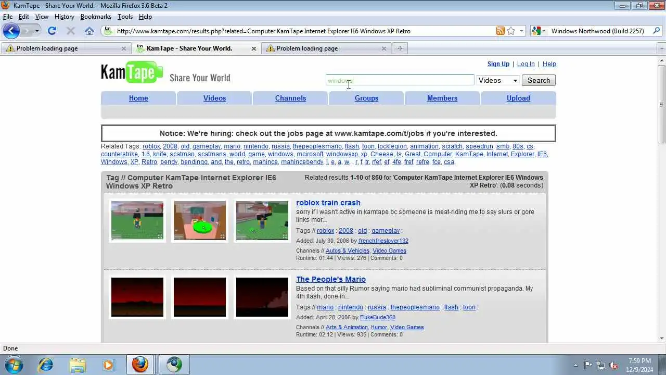The image size is (666, 375).
Task: Show hidden tray icons arrow
Action: click(x=575, y=365)
